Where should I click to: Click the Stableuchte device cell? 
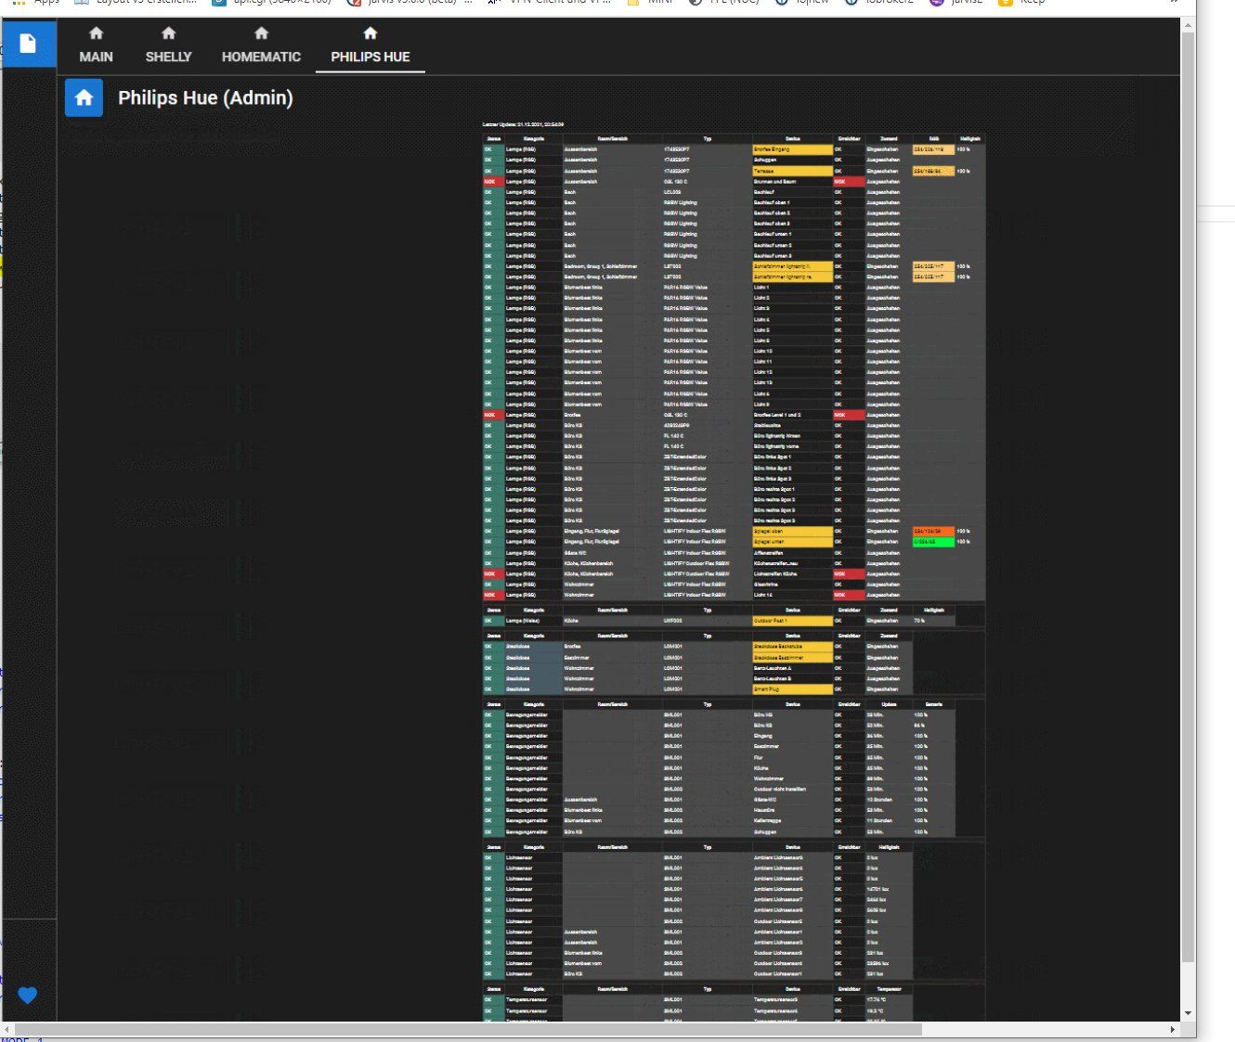pyautogui.click(x=792, y=426)
